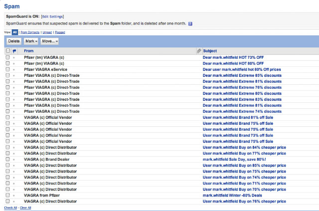Click sender 'VIAGRA from Pfizer'
Screen dimensions: 319x211
(x=42, y=196)
